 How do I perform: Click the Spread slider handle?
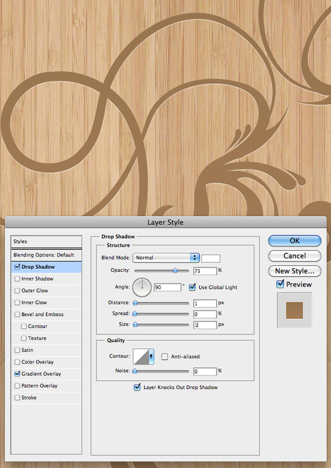(135, 313)
